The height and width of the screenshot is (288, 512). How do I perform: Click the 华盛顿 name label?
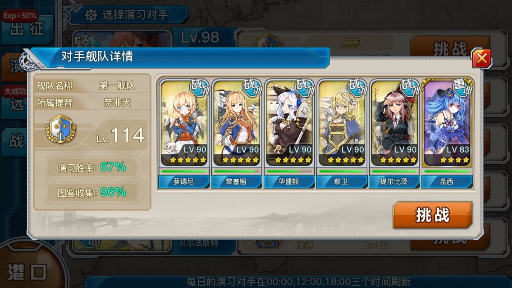289,182
